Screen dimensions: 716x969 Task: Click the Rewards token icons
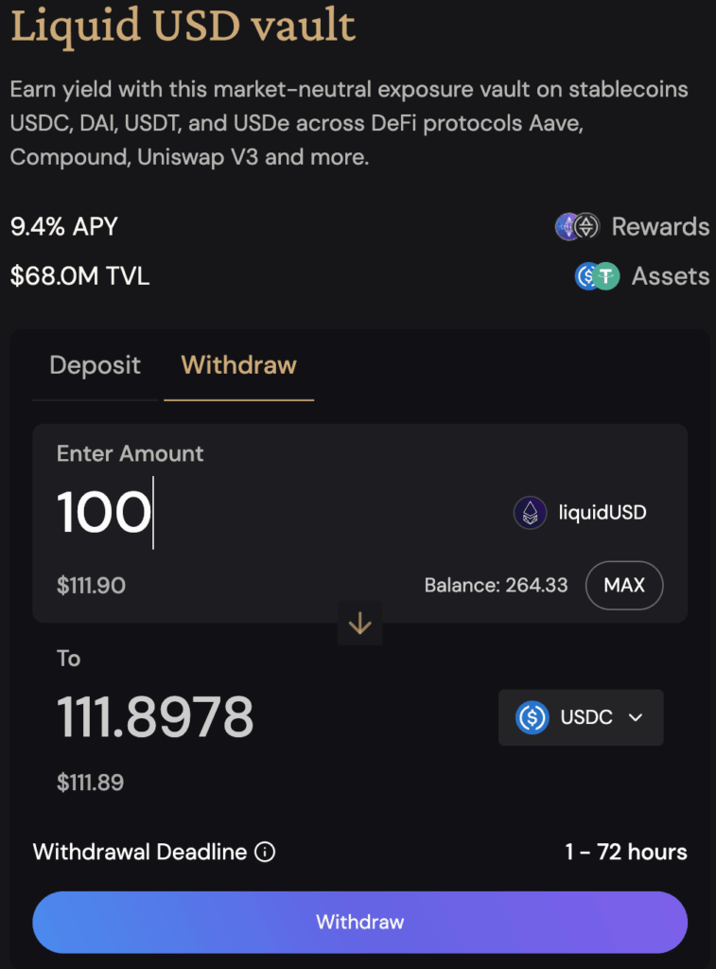tap(577, 226)
